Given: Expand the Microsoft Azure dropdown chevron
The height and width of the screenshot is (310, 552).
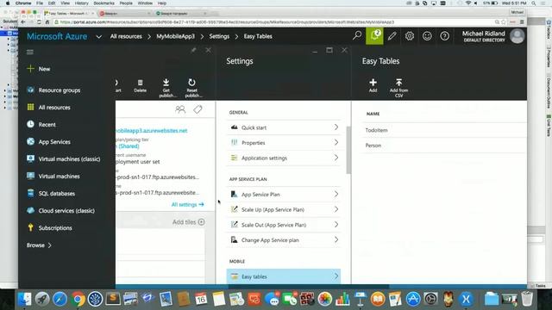Looking at the screenshot, I should click(x=99, y=36).
